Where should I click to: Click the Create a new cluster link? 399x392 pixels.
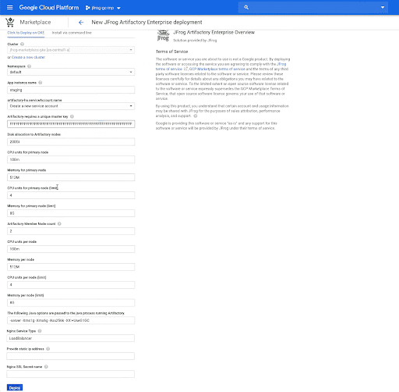pyautogui.click(x=28, y=57)
